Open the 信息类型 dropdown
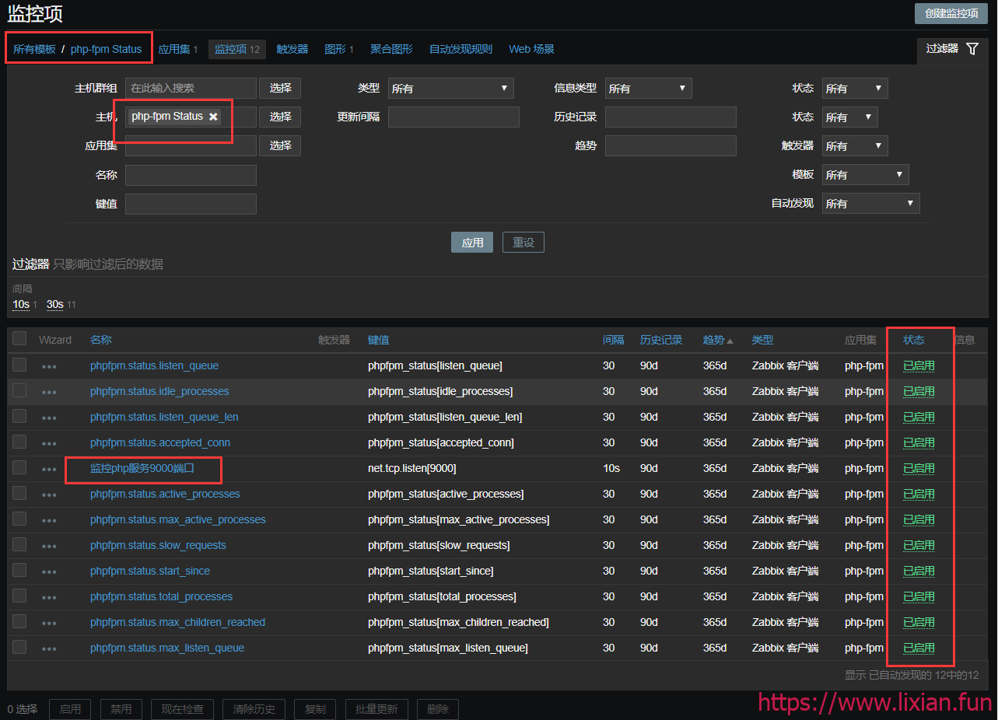 [649, 89]
